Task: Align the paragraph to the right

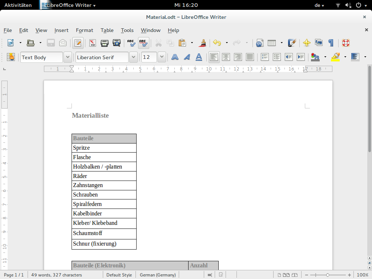Action: coord(238,57)
